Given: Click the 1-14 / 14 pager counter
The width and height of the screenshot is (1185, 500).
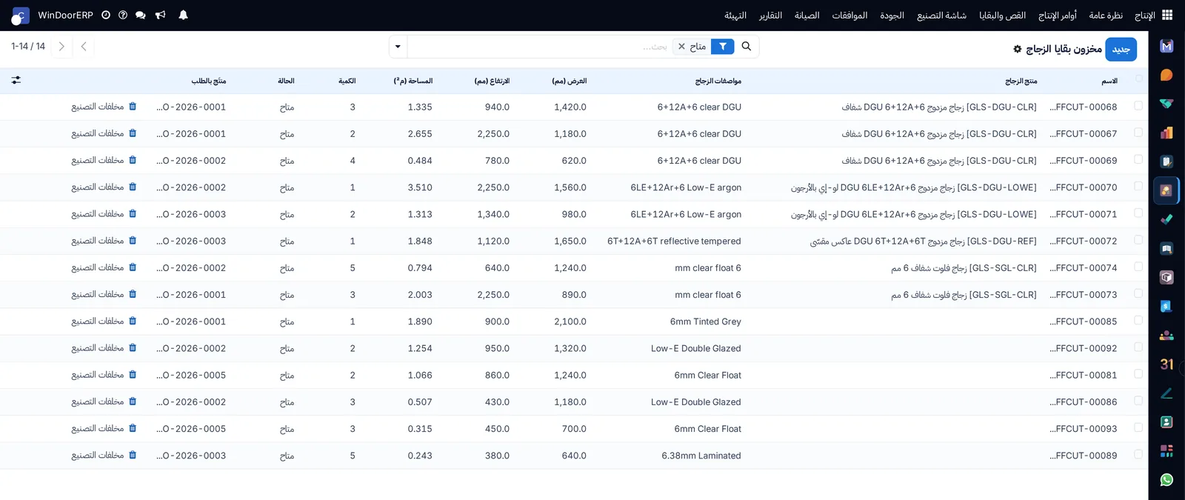Looking at the screenshot, I should [28, 47].
